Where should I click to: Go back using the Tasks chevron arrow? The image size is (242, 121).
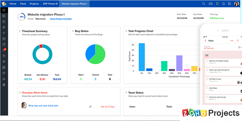(205, 41)
